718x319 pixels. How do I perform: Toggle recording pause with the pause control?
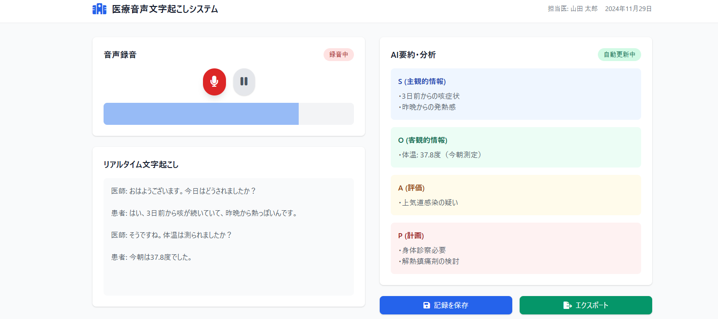coord(244,82)
